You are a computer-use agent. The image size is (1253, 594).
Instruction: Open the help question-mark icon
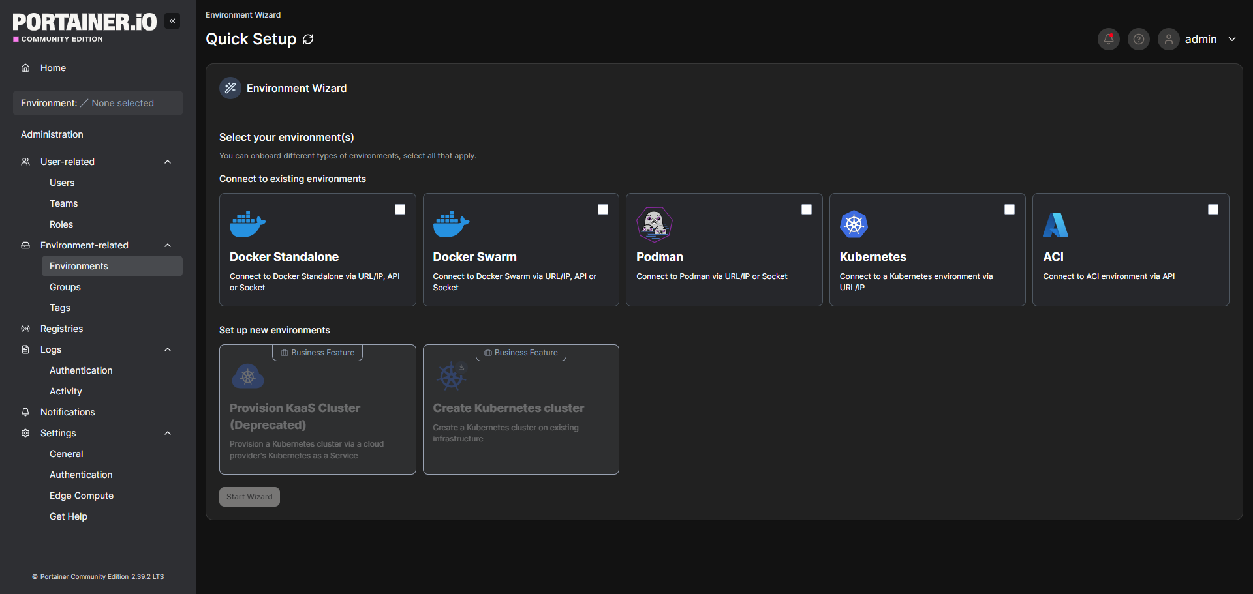click(1139, 39)
